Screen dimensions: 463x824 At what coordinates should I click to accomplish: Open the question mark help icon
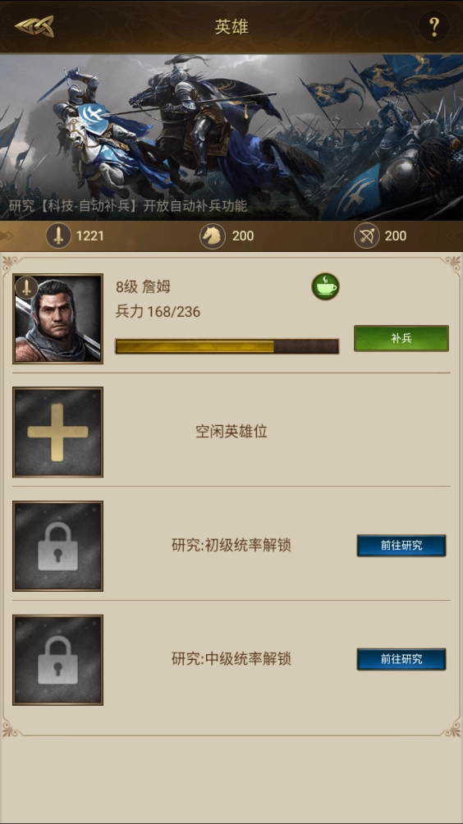click(433, 26)
